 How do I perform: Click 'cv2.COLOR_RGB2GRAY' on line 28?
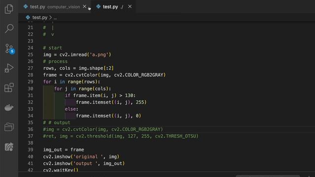click(139, 75)
